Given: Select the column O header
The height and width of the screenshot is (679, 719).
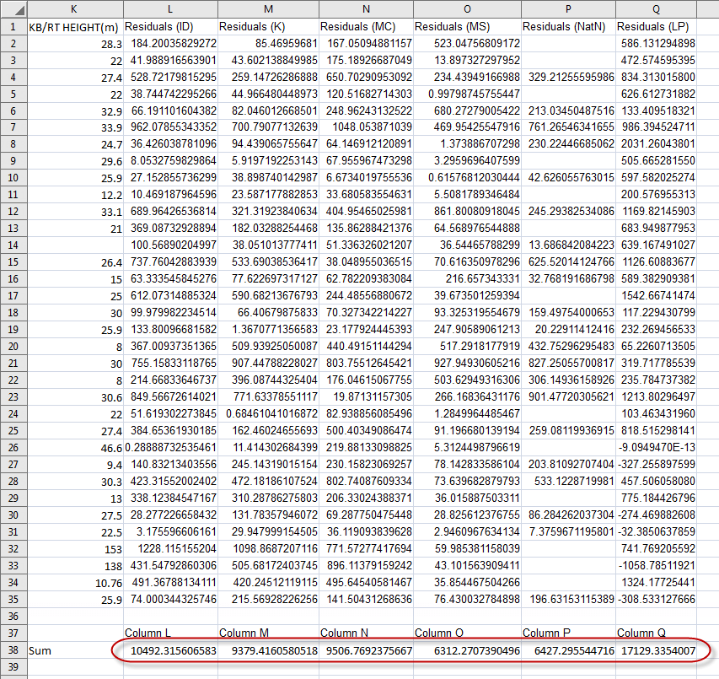Looking at the screenshot, I should 467,8.
